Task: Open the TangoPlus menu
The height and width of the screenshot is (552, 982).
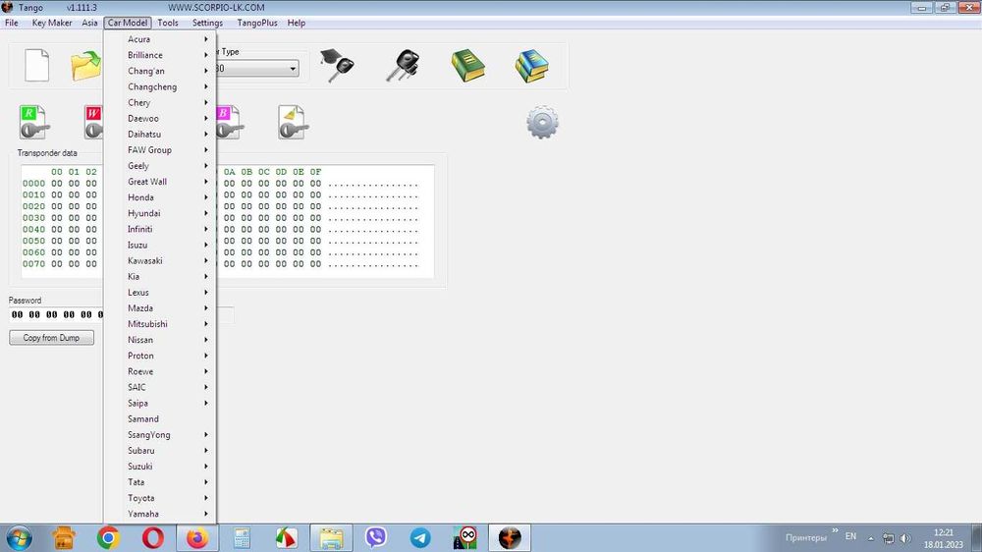Action: pyautogui.click(x=256, y=23)
